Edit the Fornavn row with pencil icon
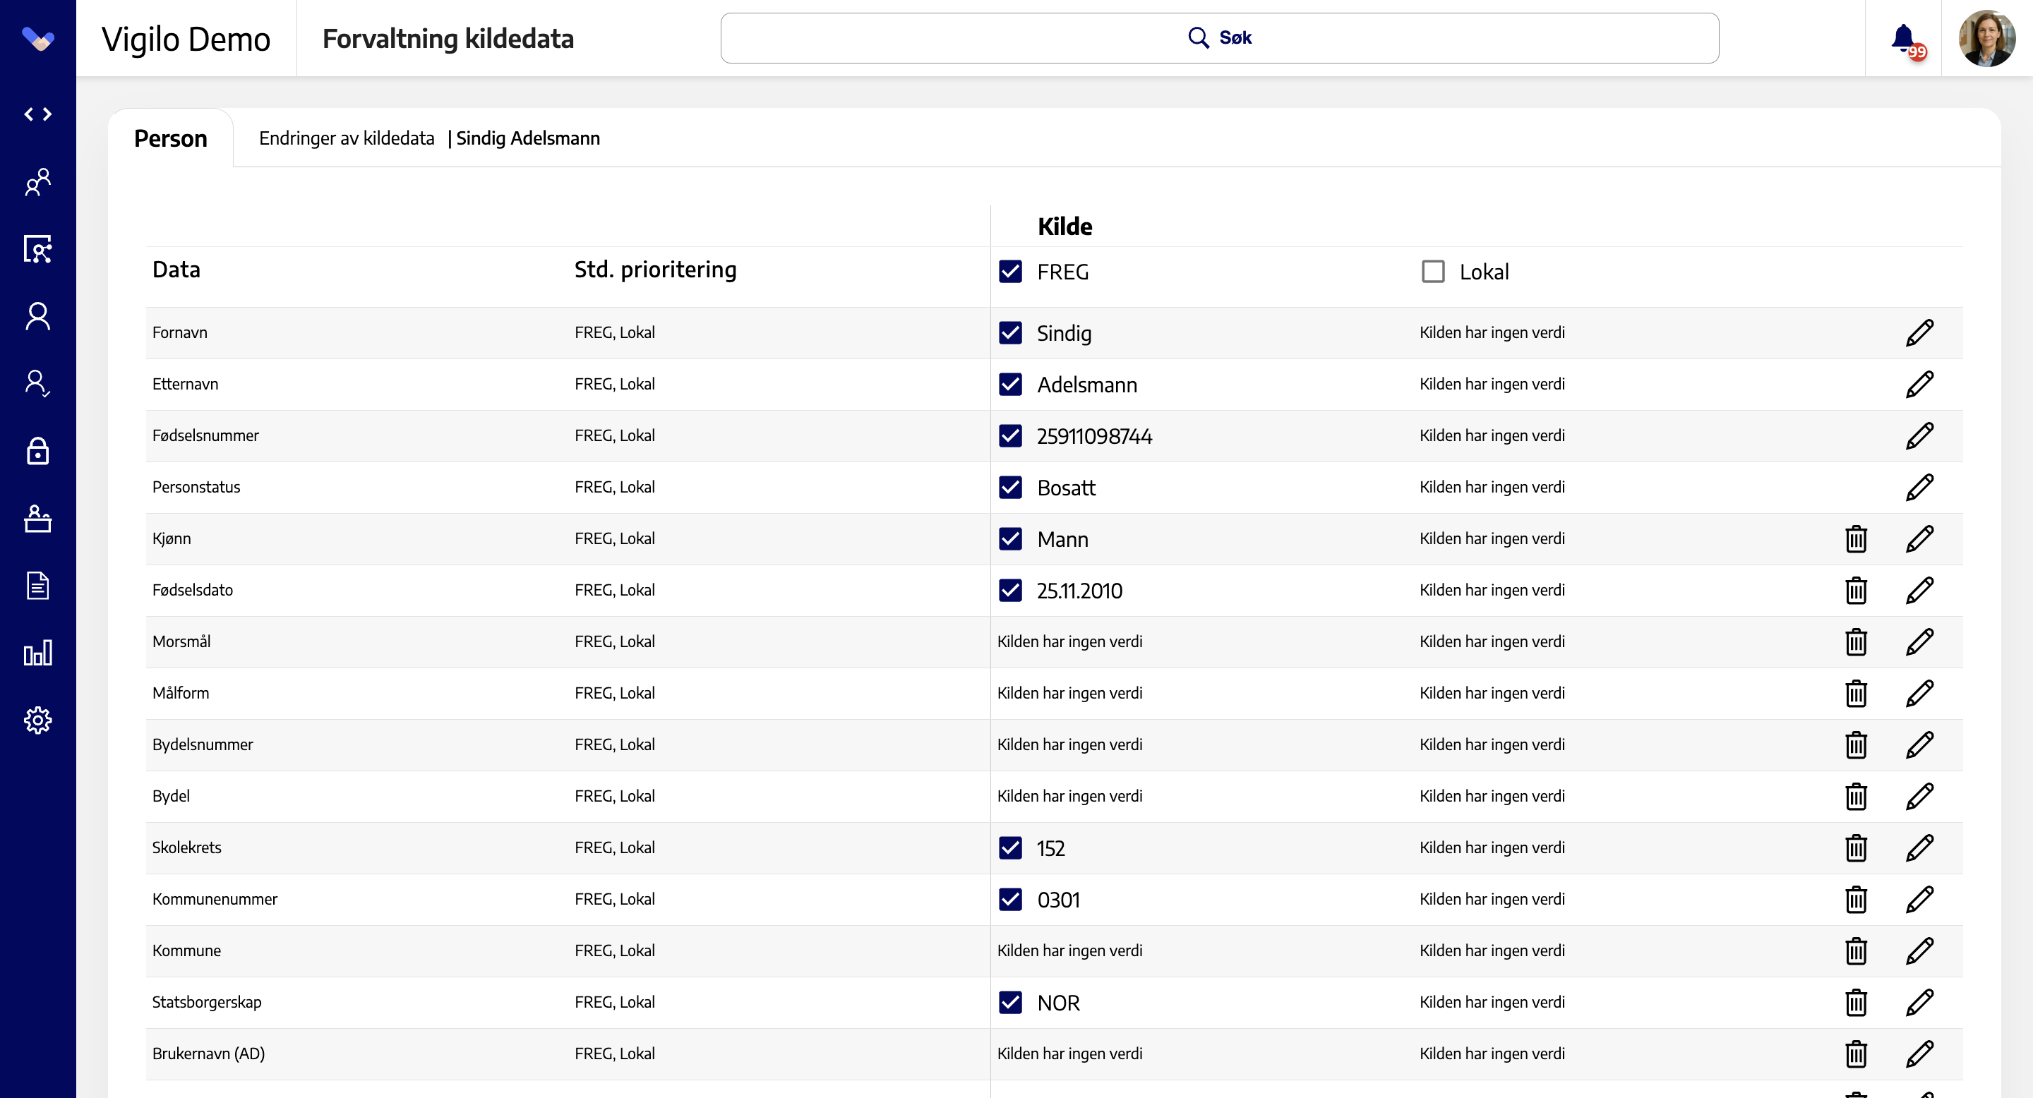 [x=1919, y=333]
